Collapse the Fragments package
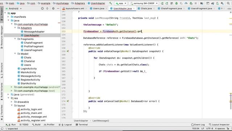Image resolution: width=232 pixels, height=131 pixels. click(x=15, y=39)
